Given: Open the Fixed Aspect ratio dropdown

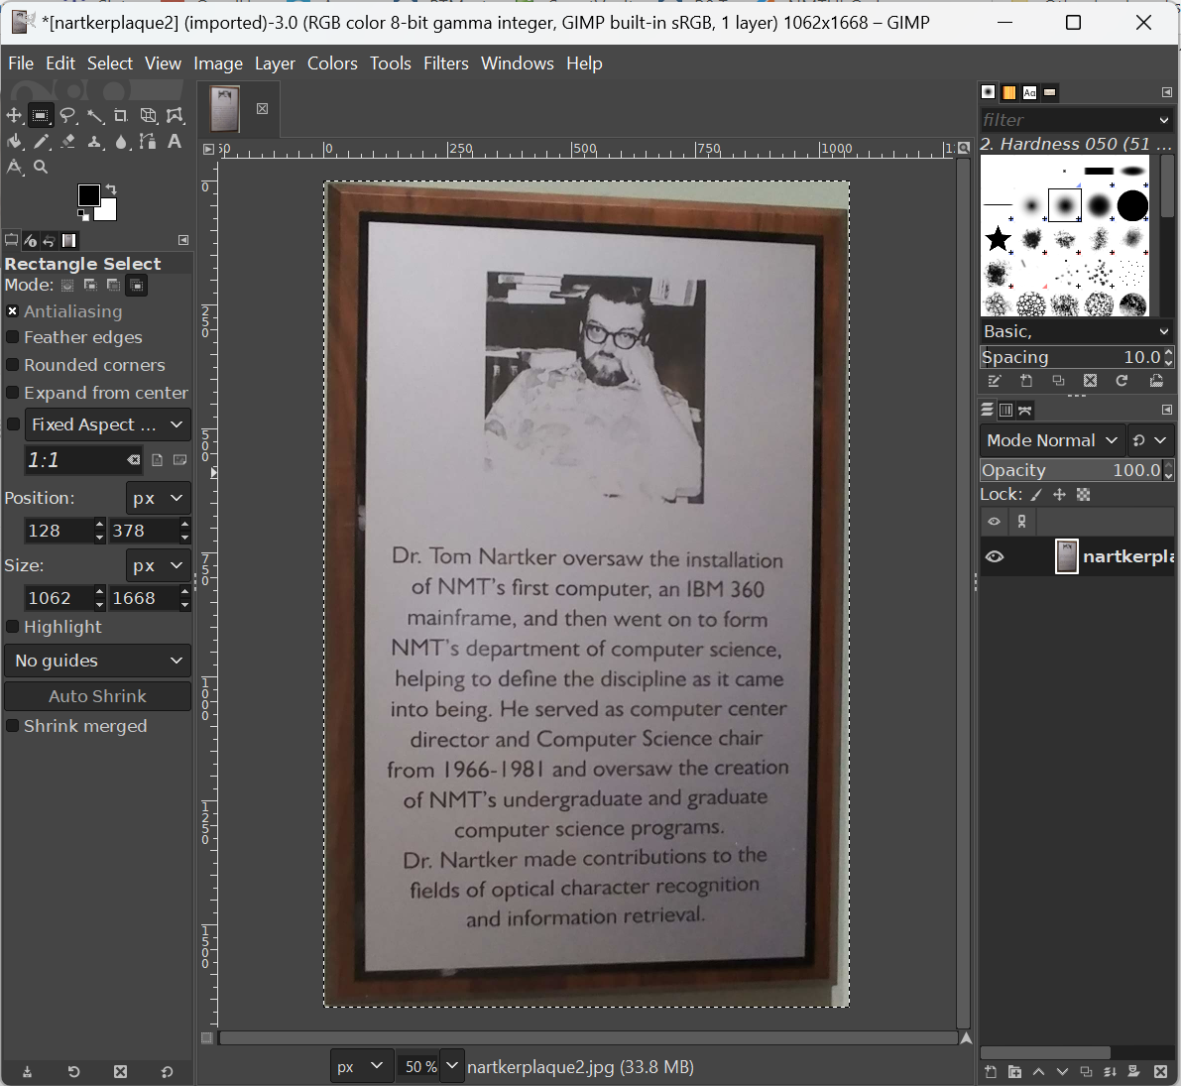Looking at the screenshot, I should (107, 424).
